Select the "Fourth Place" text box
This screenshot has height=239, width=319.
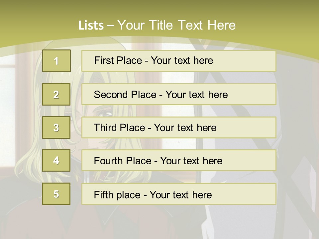point(179,160)
